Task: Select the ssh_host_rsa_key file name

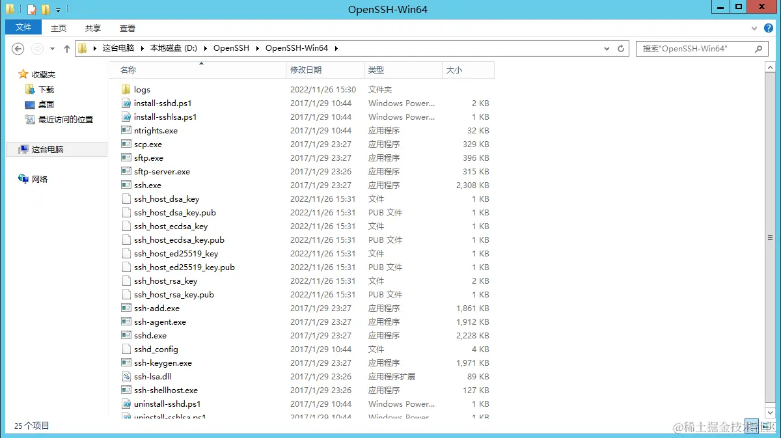Action: [165, 281]
